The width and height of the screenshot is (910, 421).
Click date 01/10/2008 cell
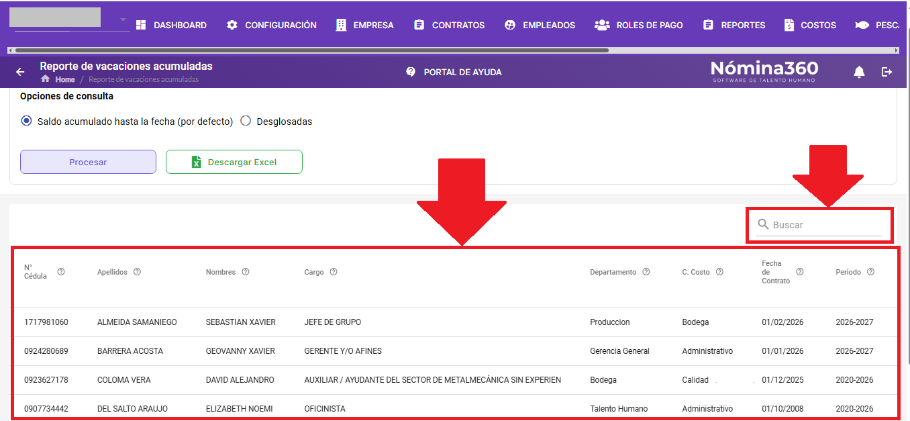[782, 409]
